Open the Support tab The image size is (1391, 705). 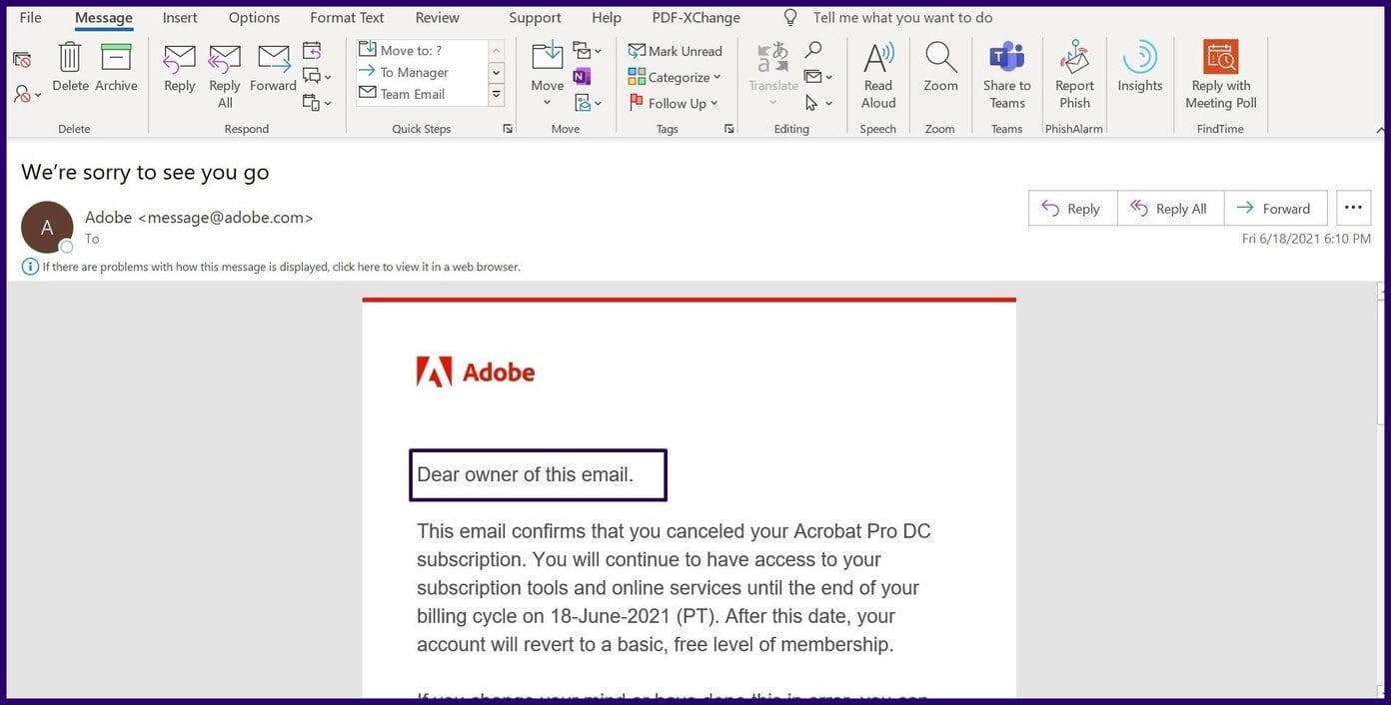[x=535, y=18]
